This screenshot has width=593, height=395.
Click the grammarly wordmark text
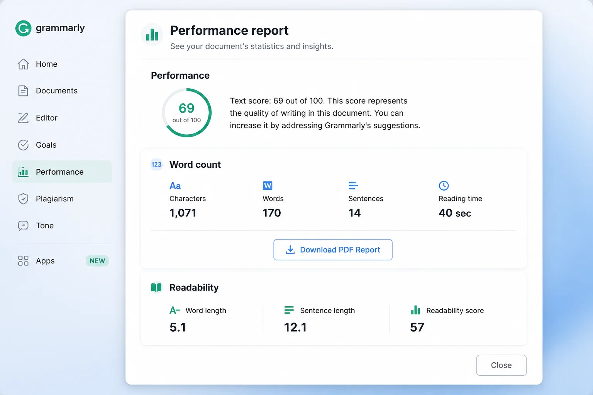pyautogui.click(x=60, y=28)
